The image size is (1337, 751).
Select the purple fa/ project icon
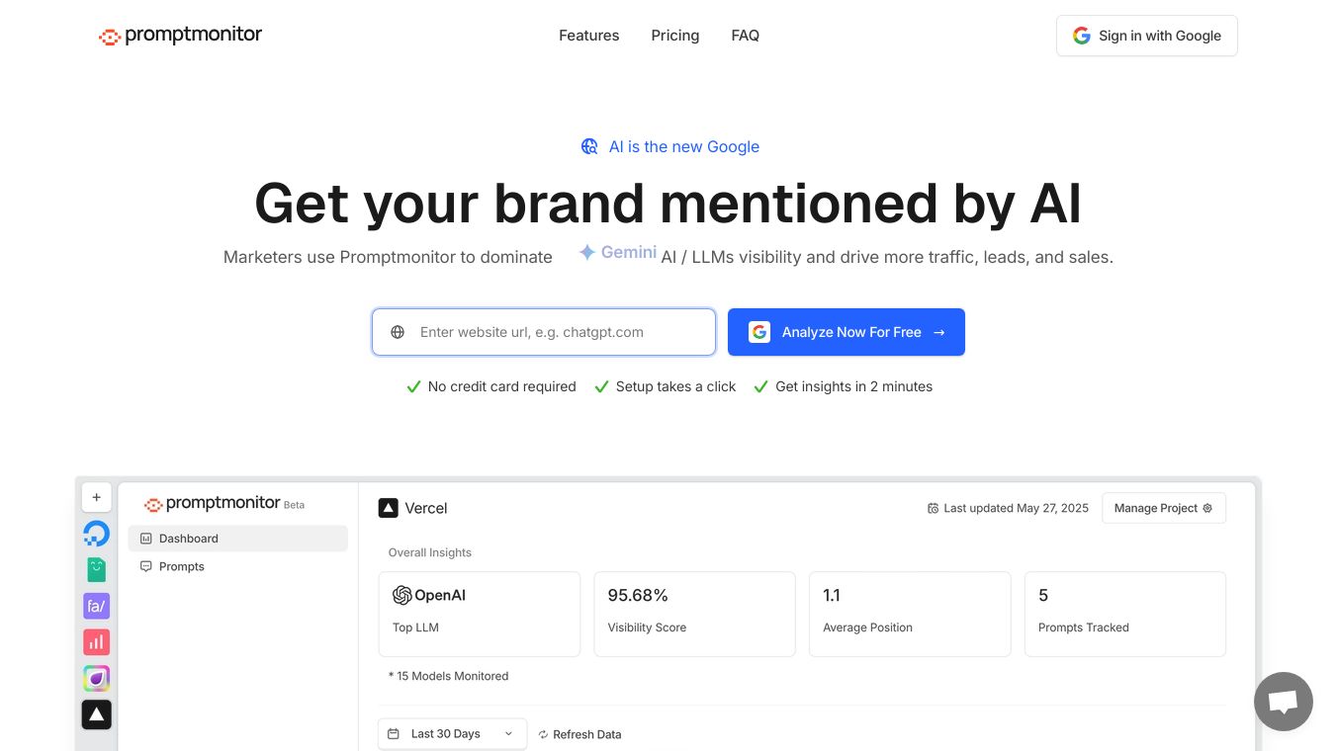click(x=96, y=606)
